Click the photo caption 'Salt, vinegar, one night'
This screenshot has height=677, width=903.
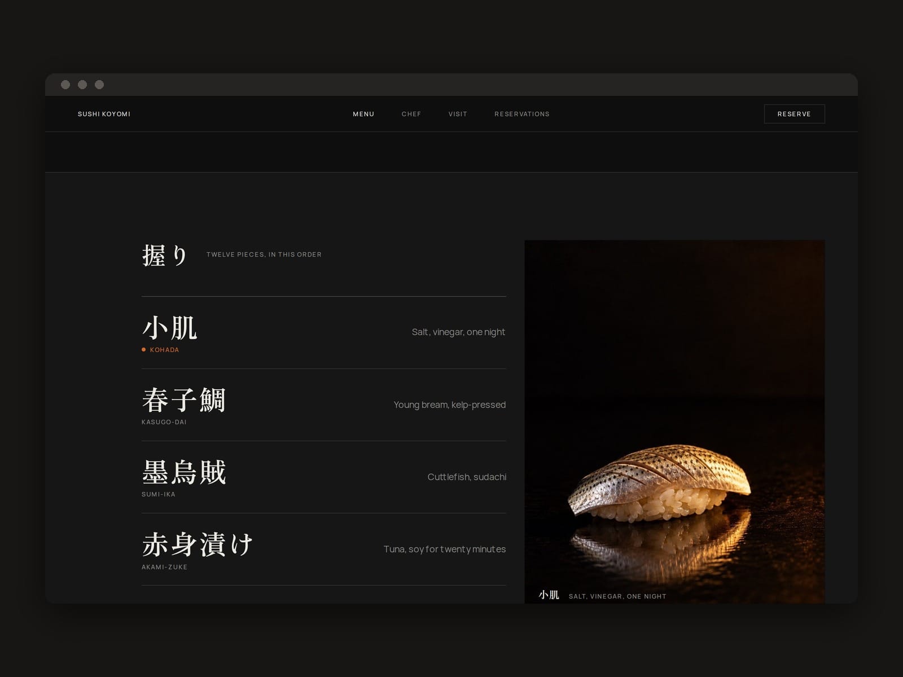click(617, 596)
